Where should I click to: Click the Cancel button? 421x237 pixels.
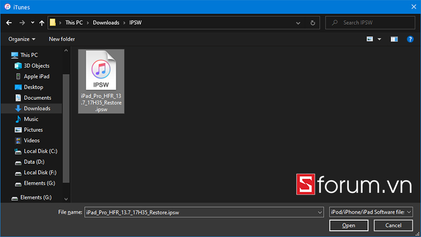pyautogui.click(x=393, y=225)
